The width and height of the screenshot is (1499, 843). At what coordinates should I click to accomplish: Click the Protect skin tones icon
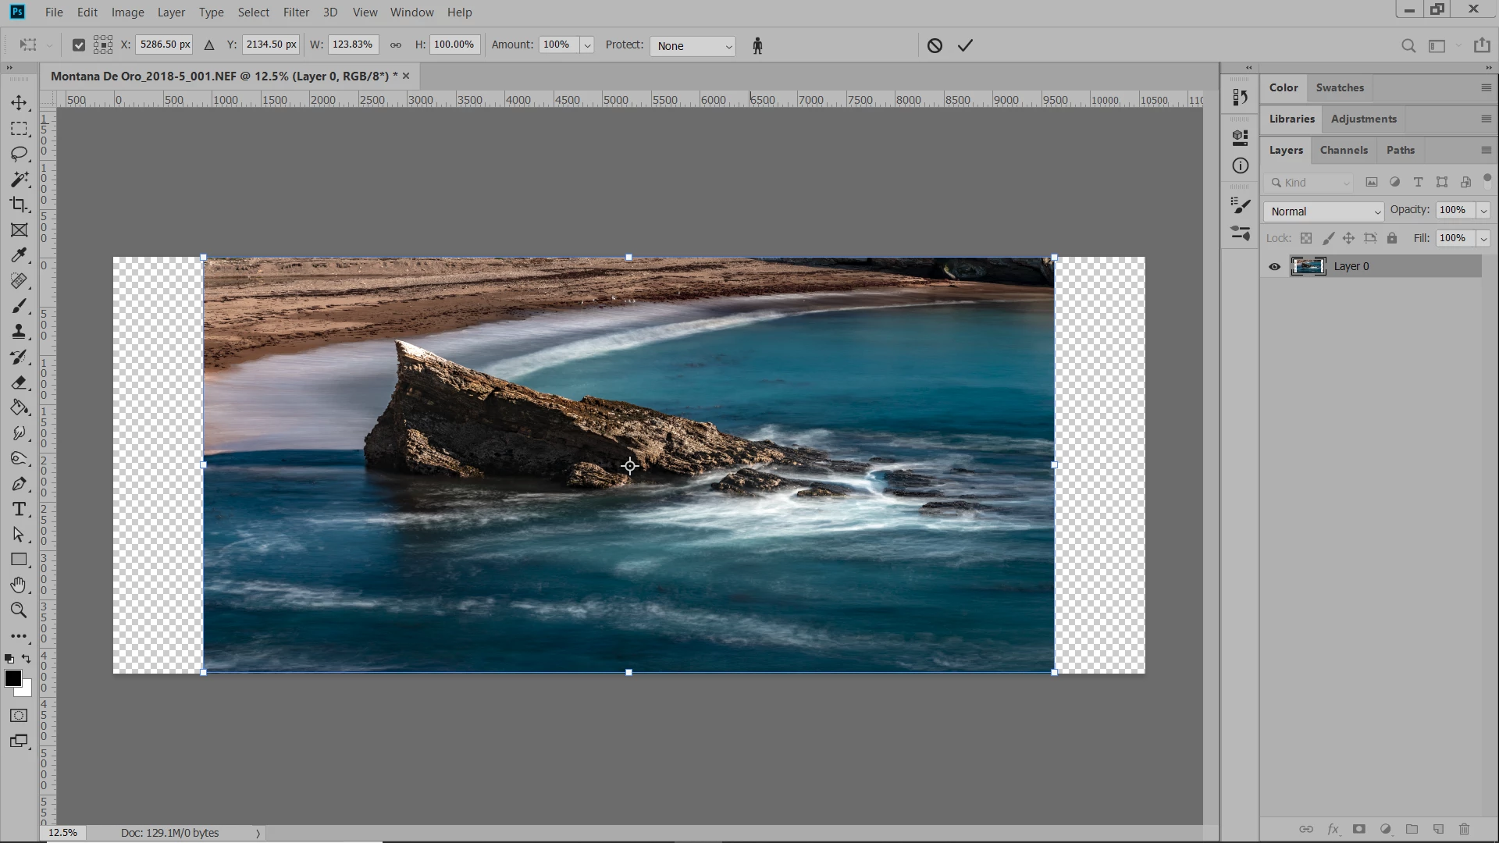[757, 46]
